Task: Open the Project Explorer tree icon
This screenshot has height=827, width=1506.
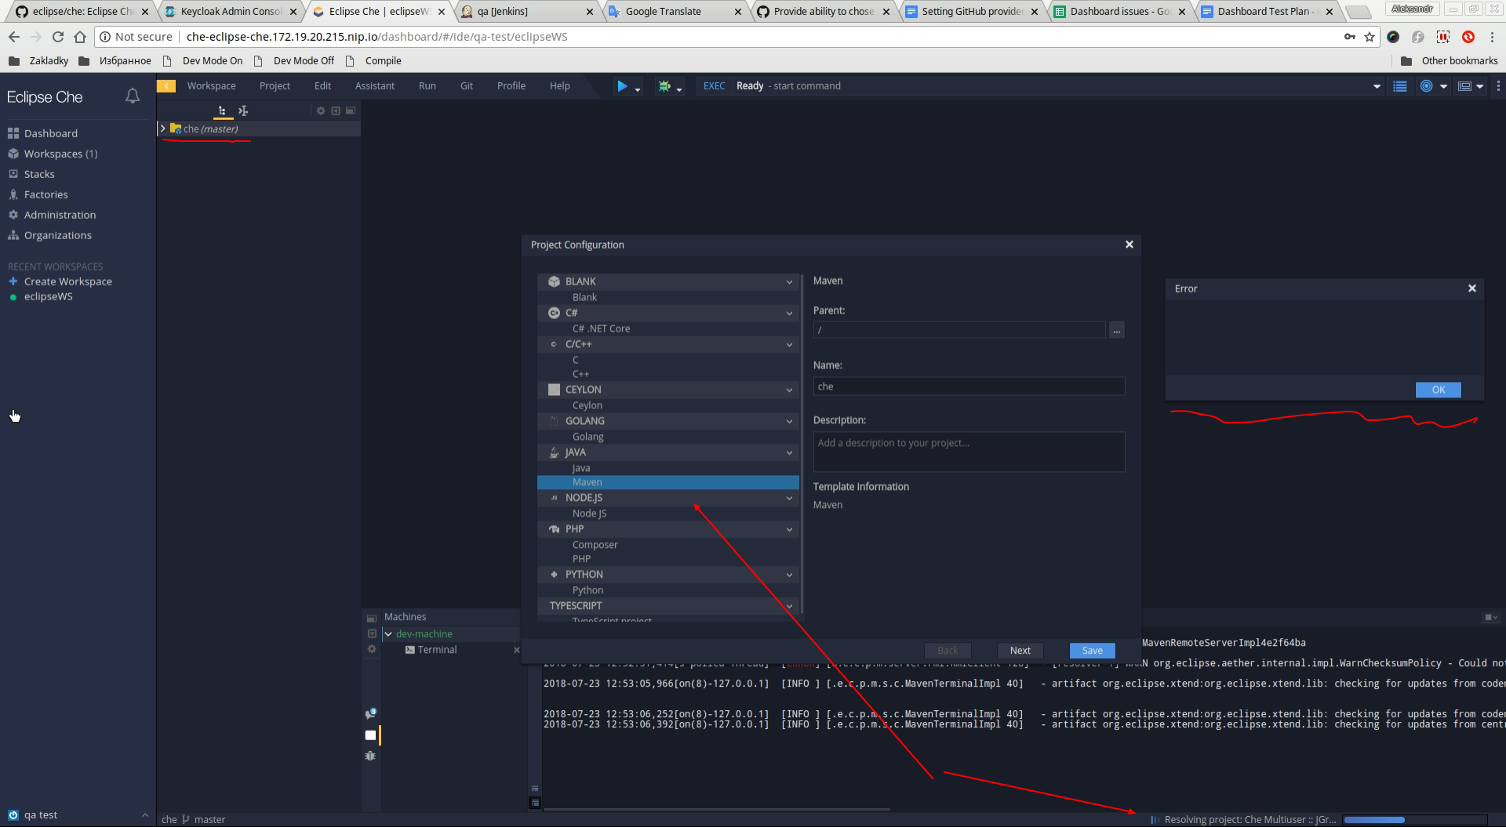Action: [222, 111]
